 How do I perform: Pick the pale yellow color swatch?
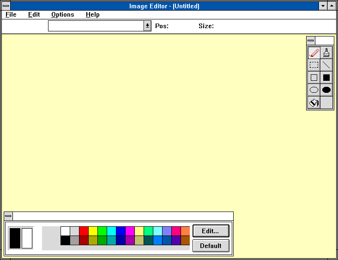tap(139, 231)
